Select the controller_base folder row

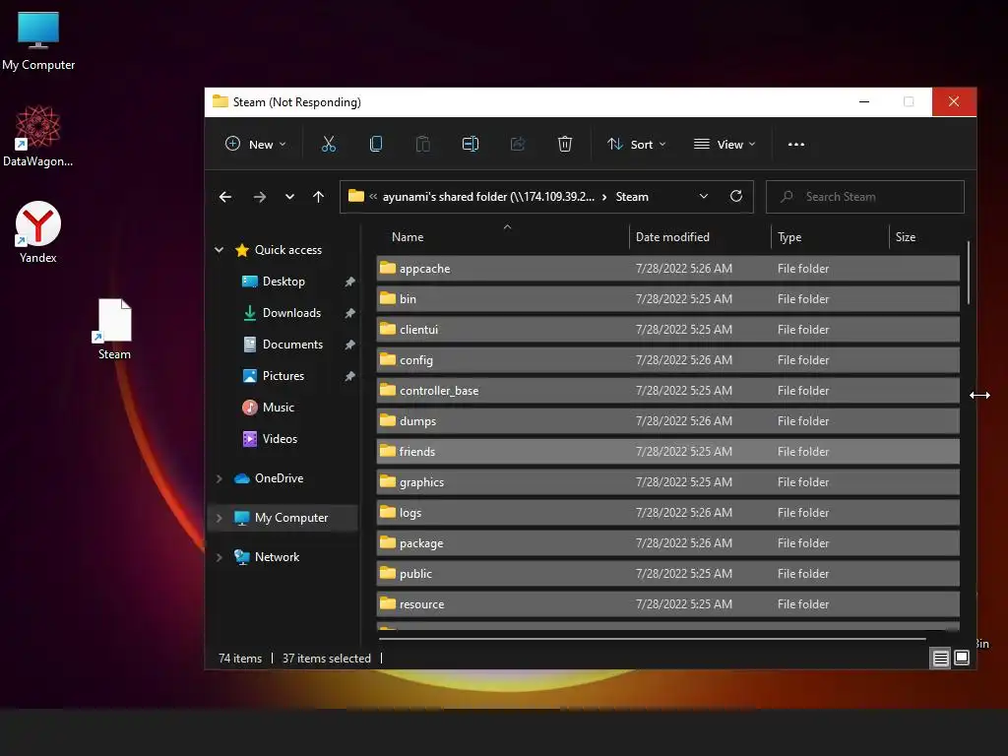668,390
